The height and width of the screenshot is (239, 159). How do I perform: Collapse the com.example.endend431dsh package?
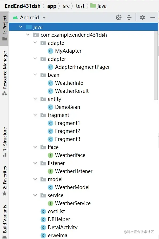coord(28,34)
